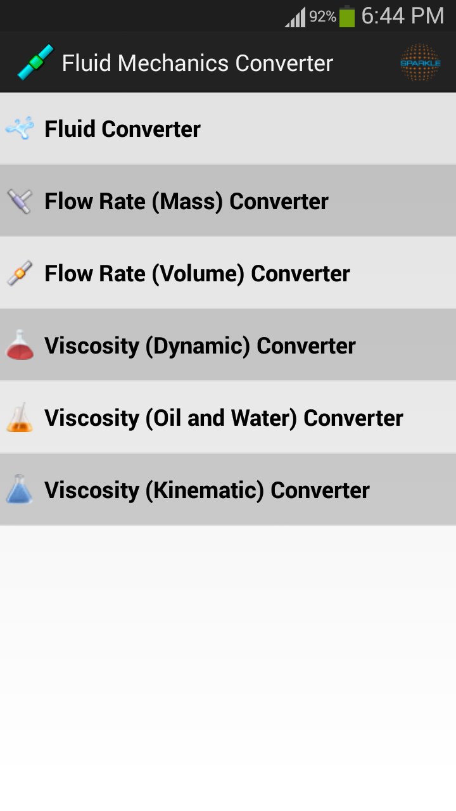Tap the empty area below the list

(228, 665)
